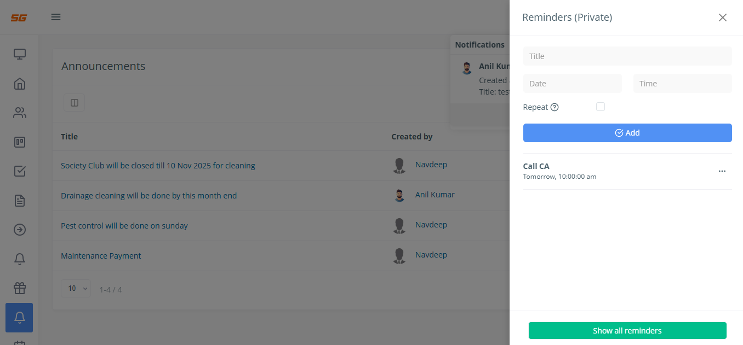The height and width of the screenshot is (345, 743).
Task: Click the Add reminder button
Action: pyautogui.click(x=627, y=133)
